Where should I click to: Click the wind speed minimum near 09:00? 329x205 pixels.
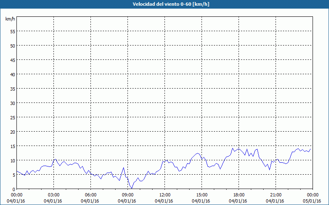pyautogui.click(x=132, y=188)
